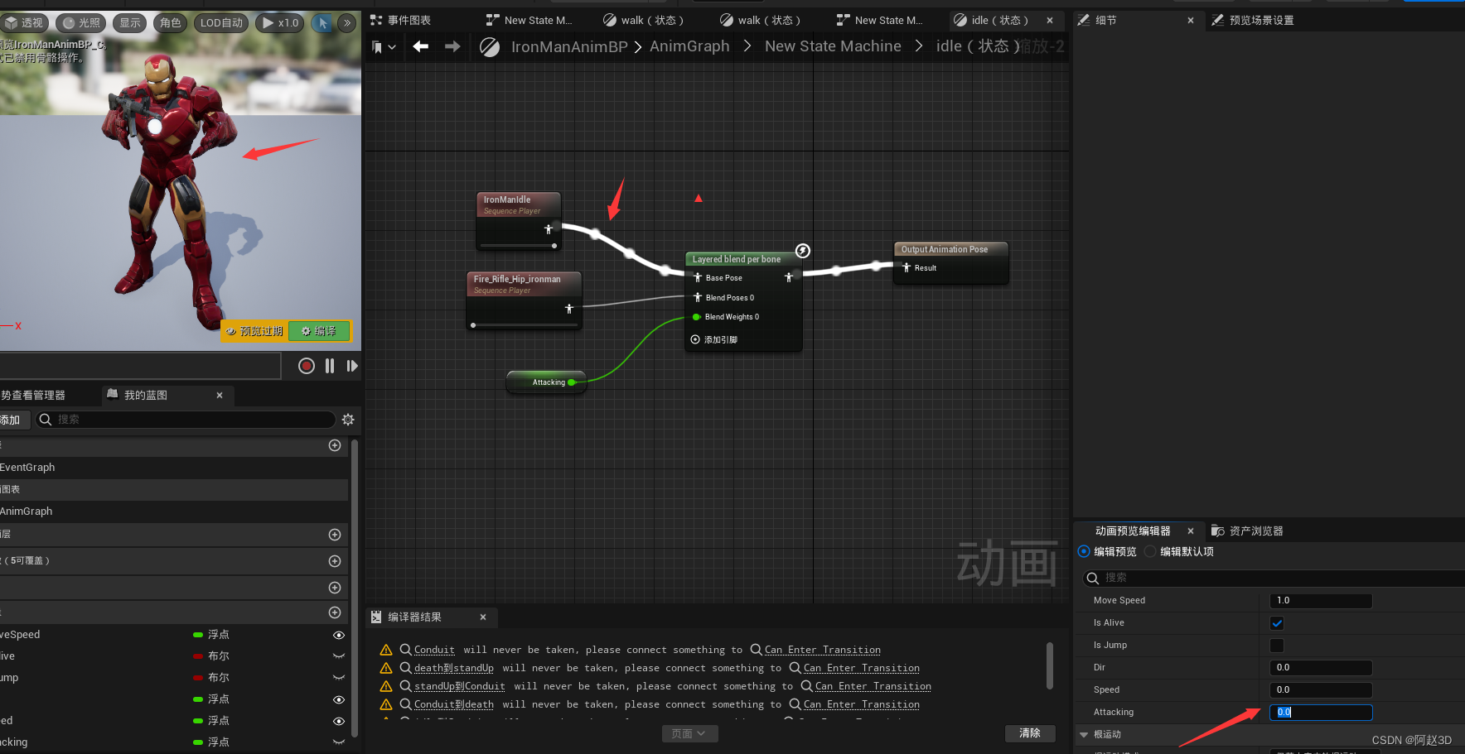
Task: Select the Details tab
Action: coord(1105,20)
